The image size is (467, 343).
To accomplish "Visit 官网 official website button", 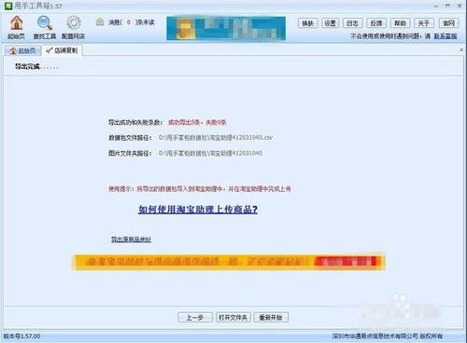I will tap(448, 23).
